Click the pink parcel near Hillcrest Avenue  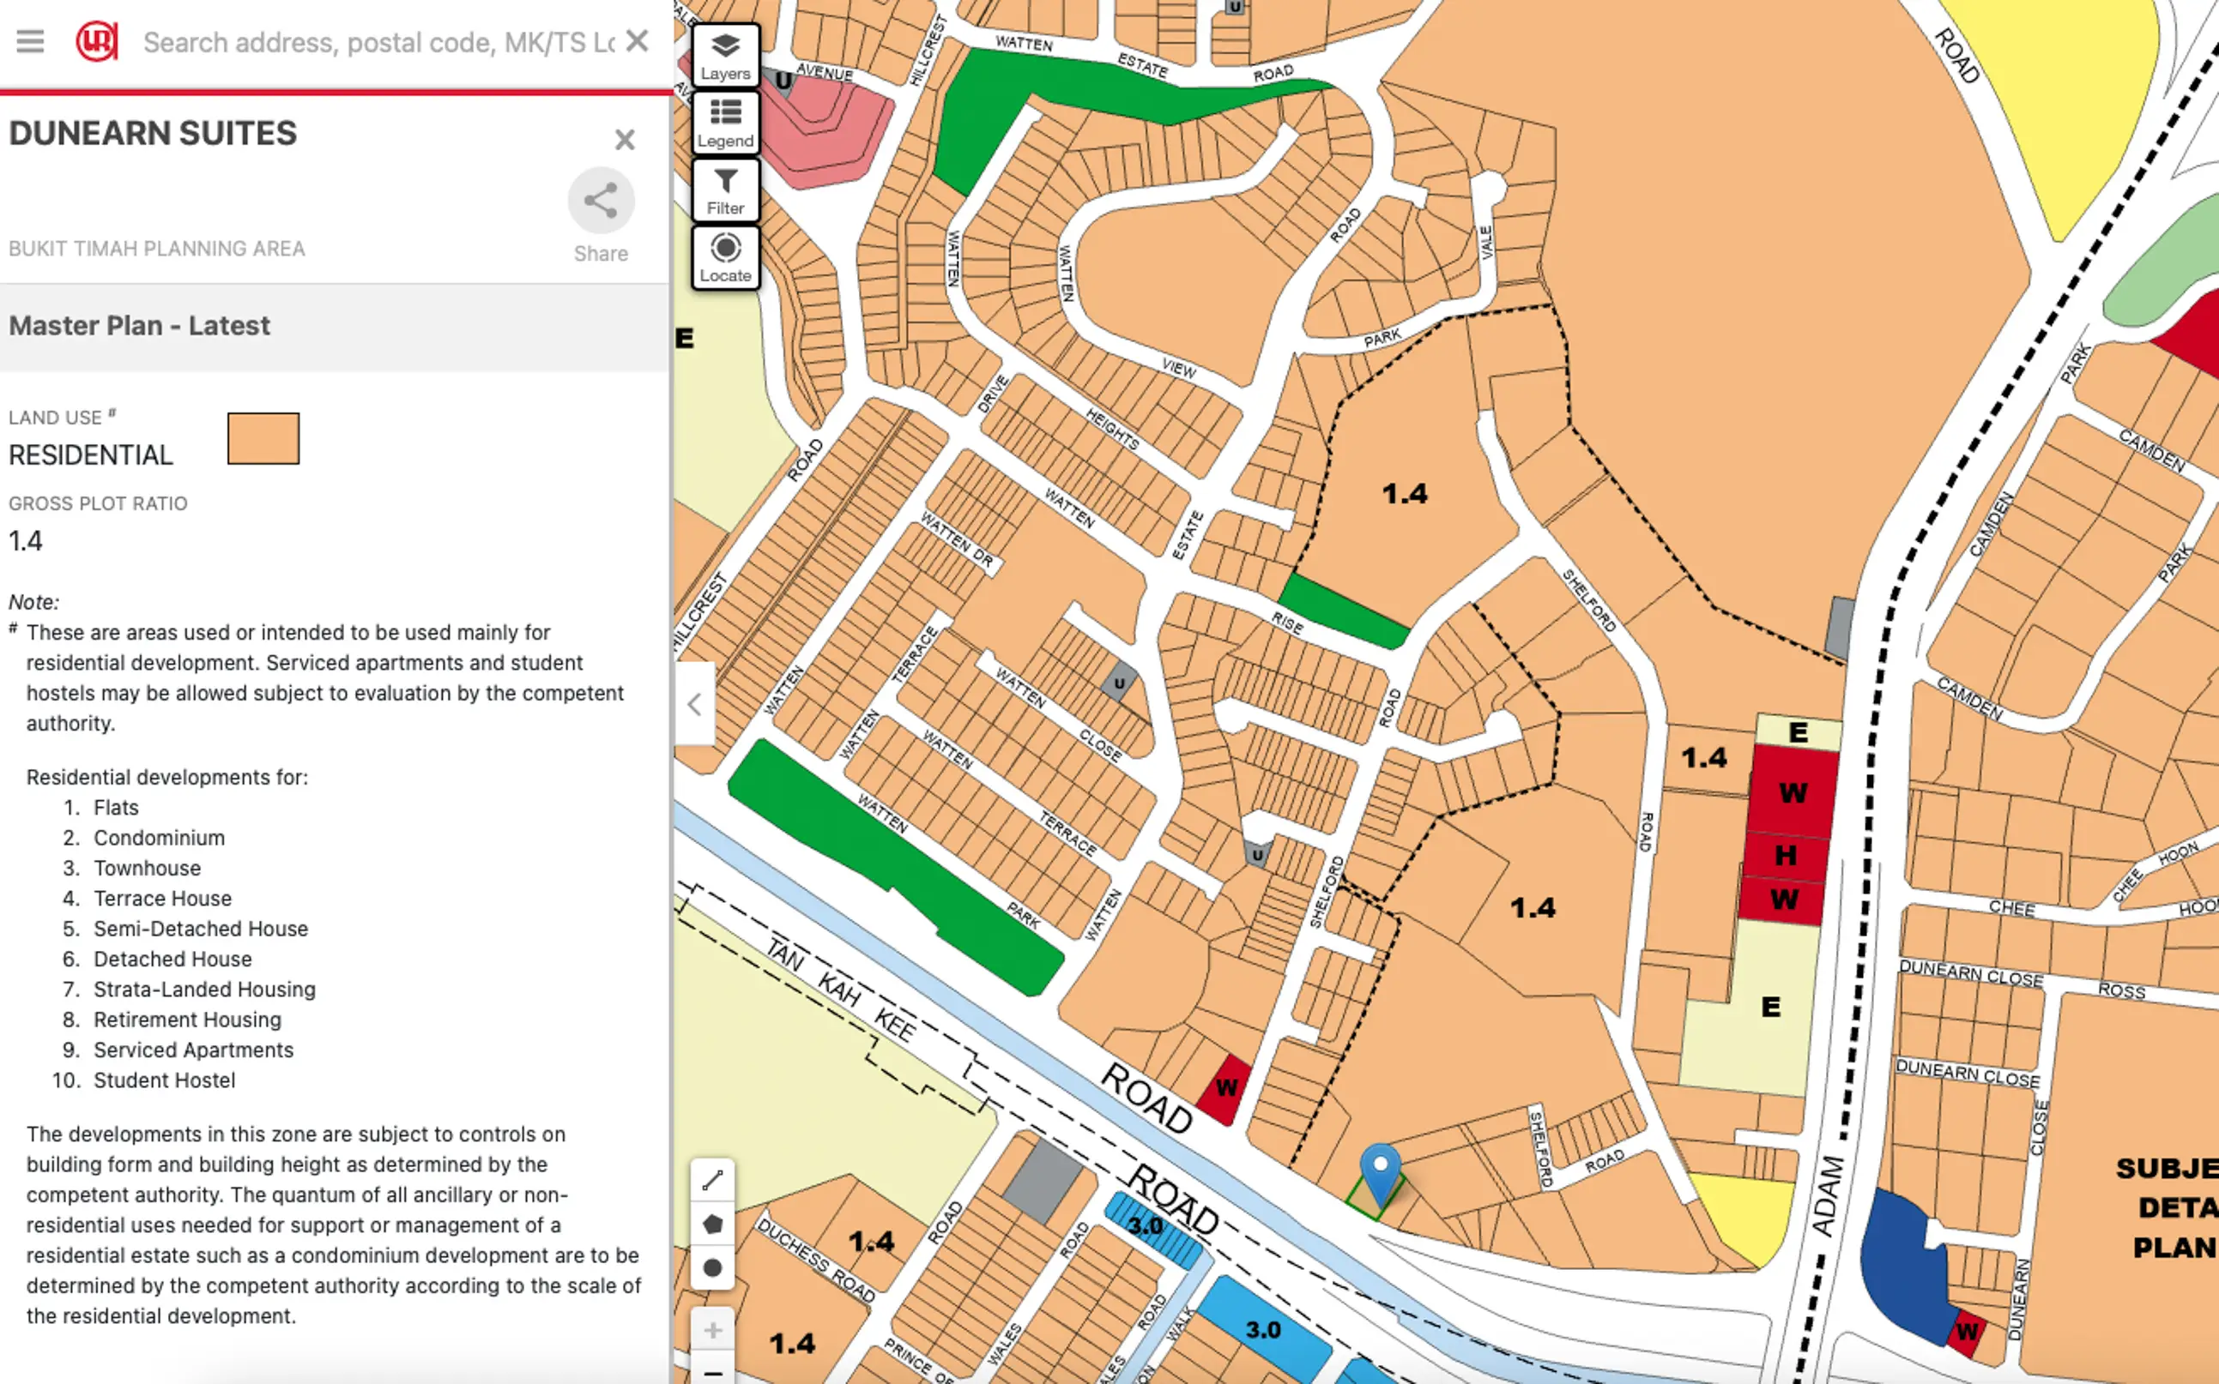(825, 133)
